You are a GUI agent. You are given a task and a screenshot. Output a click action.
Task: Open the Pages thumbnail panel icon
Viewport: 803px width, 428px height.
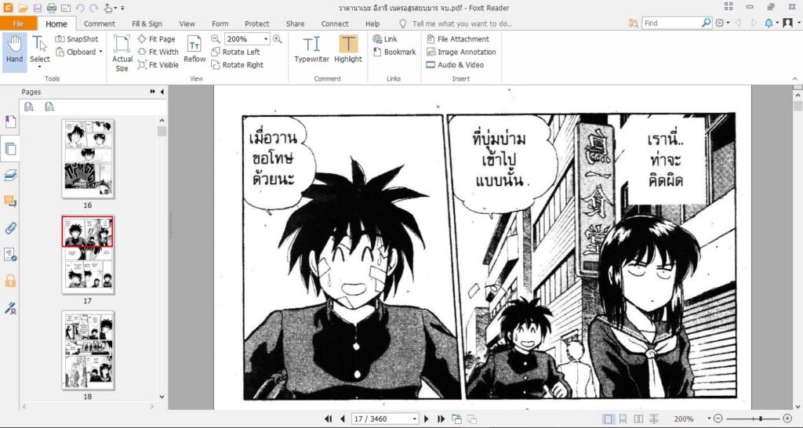coord(10,149)
